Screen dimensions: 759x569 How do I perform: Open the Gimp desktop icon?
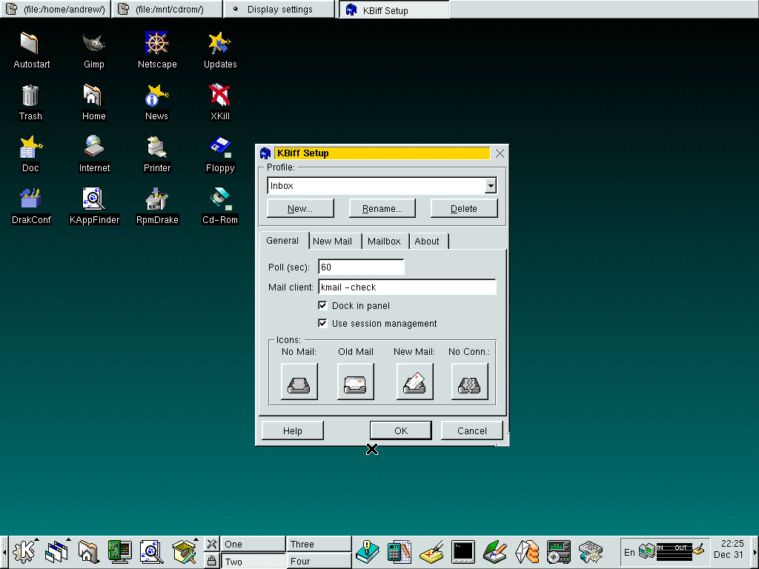click(94, 44)
